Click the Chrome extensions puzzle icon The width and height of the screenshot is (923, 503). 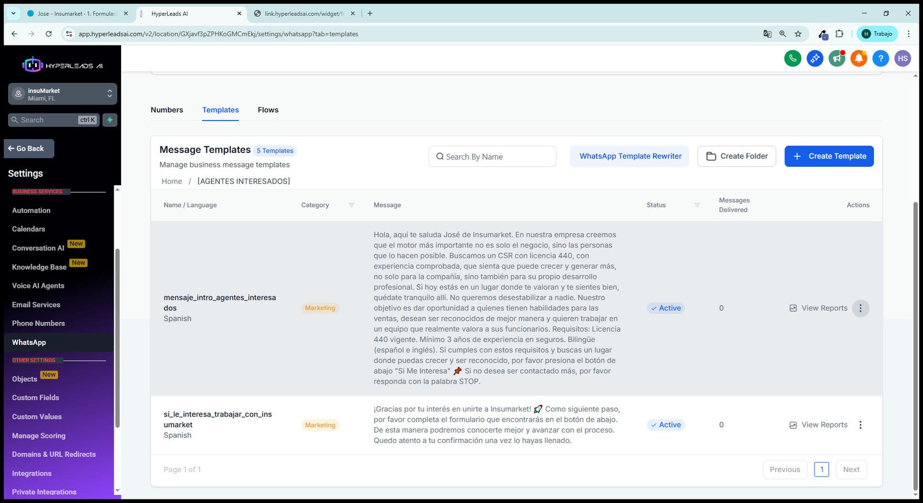839,34
